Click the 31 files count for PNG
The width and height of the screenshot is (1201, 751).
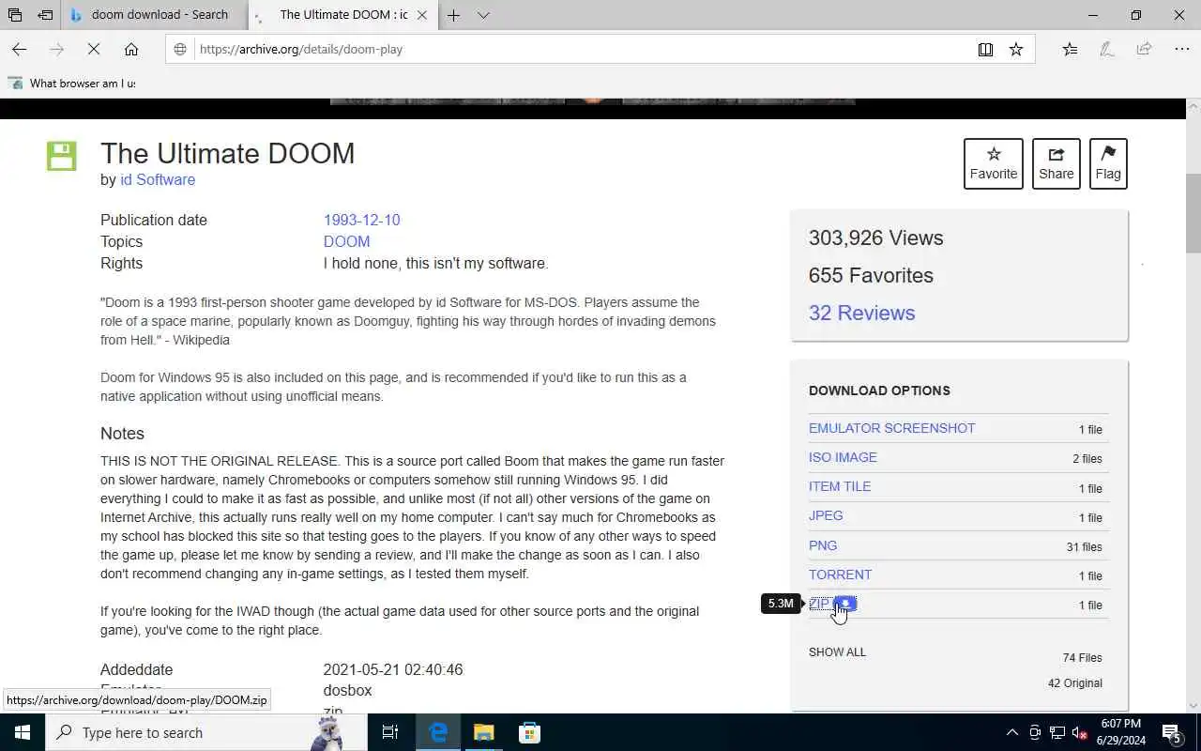pyautogui.click(x=1084, y=547)
